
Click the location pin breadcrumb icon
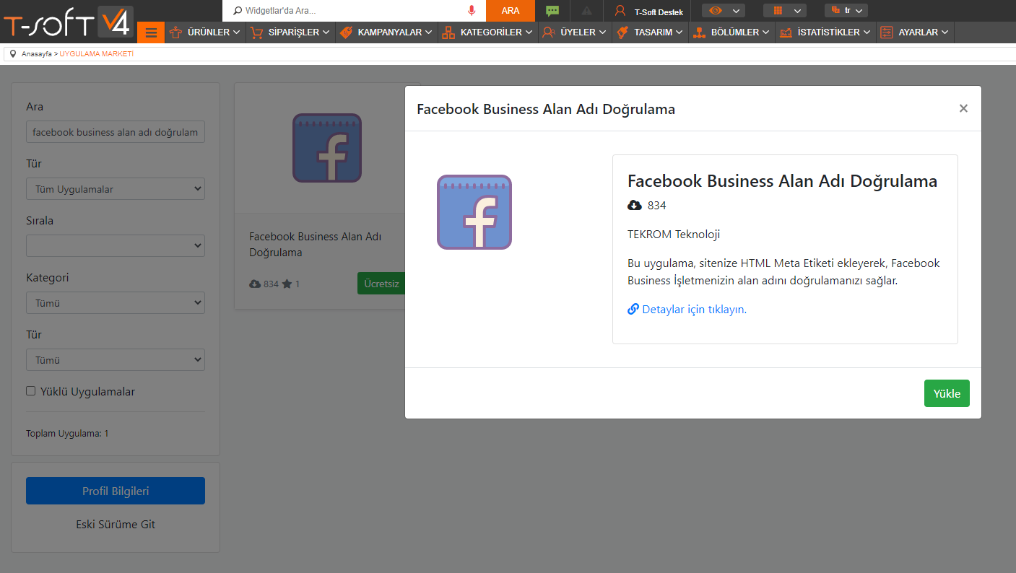(13, 54)
